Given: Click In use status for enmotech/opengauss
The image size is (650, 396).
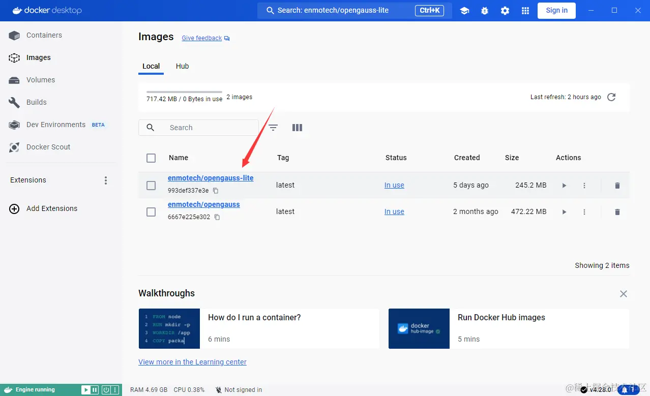Looking at the screenshot, I should pyautogui.click(x=394, y=211).
